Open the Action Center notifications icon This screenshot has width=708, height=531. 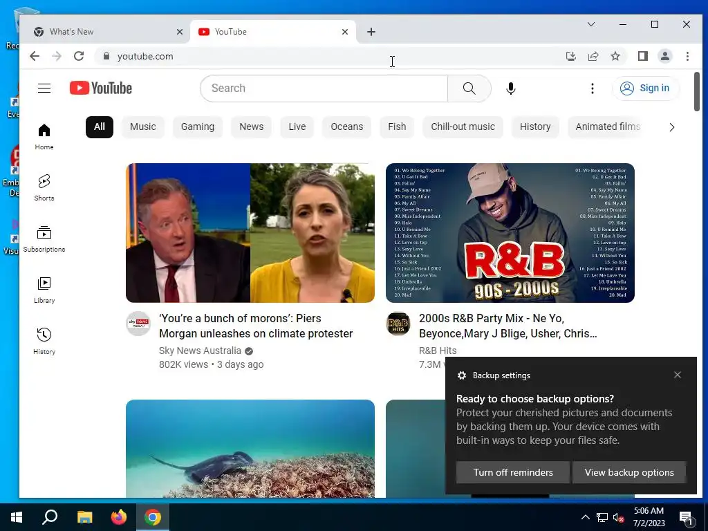click(687, 517)
